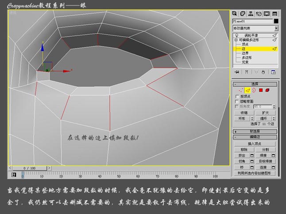Select Border sub-object icon in 选择 rollout
Image resolution: width=286 pixels, height=214 pixels.
coord(254,90)
